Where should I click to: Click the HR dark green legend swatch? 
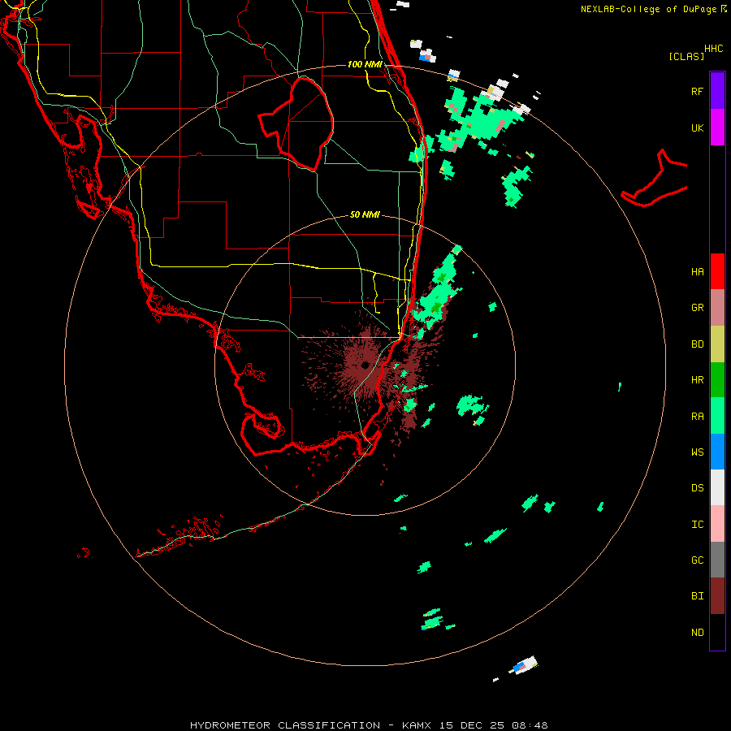pyautogui.click(x=717, y=379)
